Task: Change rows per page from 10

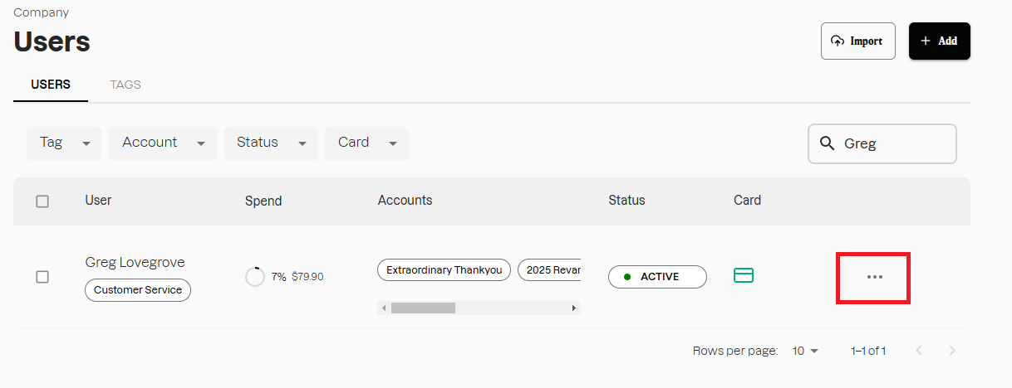Action: click(805, 351)
